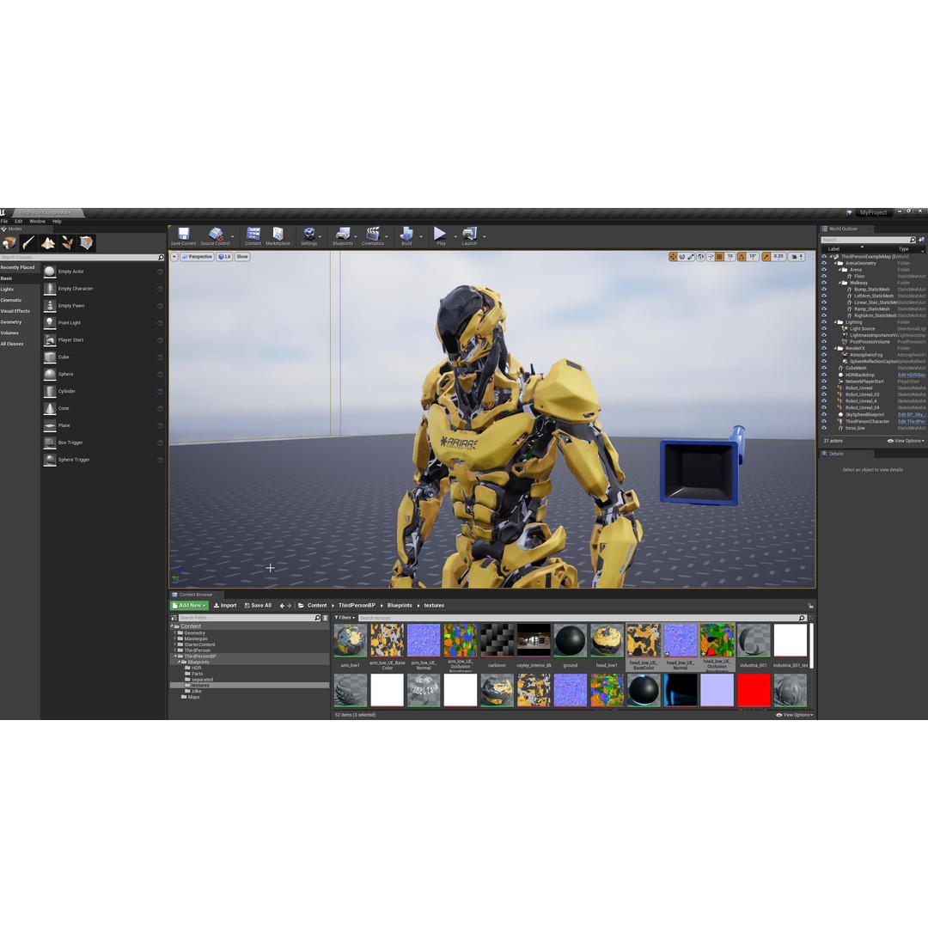928x928 pixels.
Task: Toggle grid snapping in the viewport
Action: 719,257
